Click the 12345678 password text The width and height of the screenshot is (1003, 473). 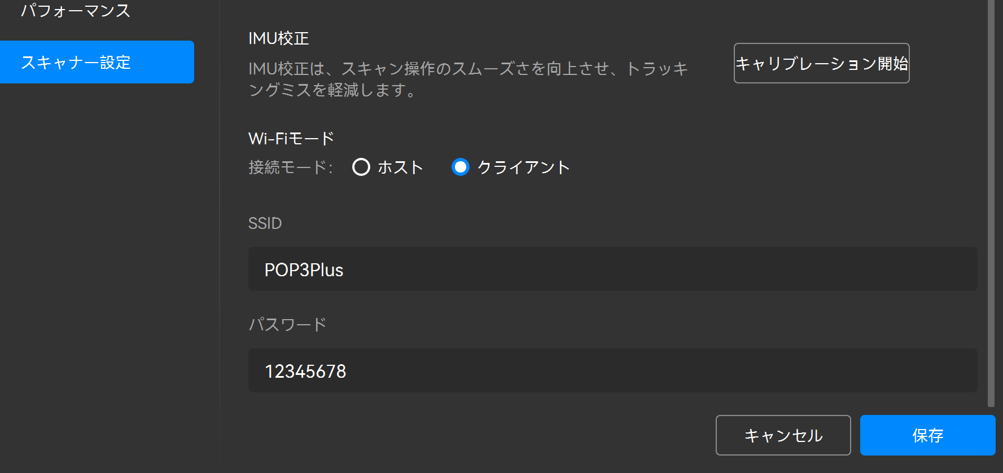305,372
